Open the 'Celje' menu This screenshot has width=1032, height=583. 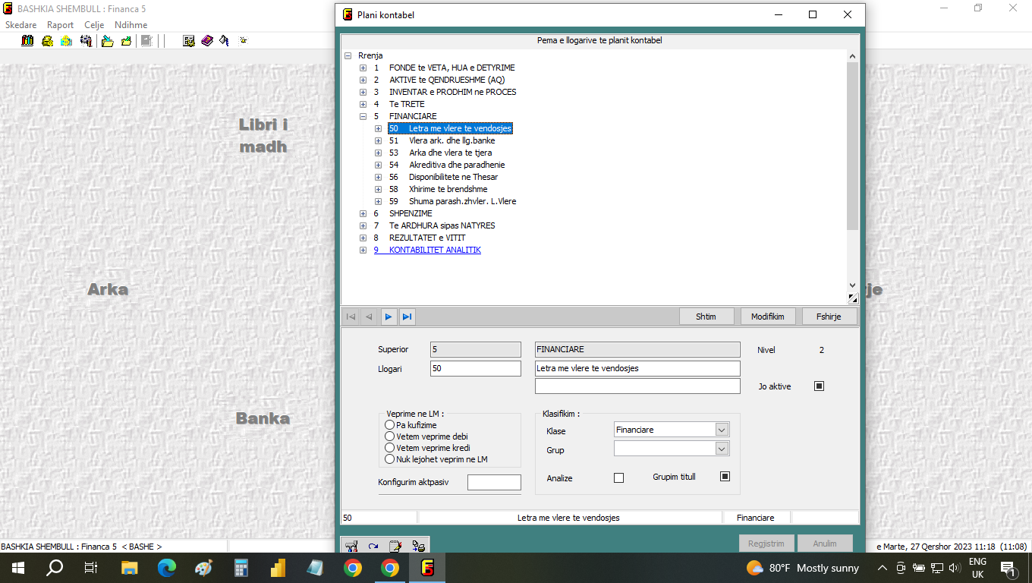94,25
